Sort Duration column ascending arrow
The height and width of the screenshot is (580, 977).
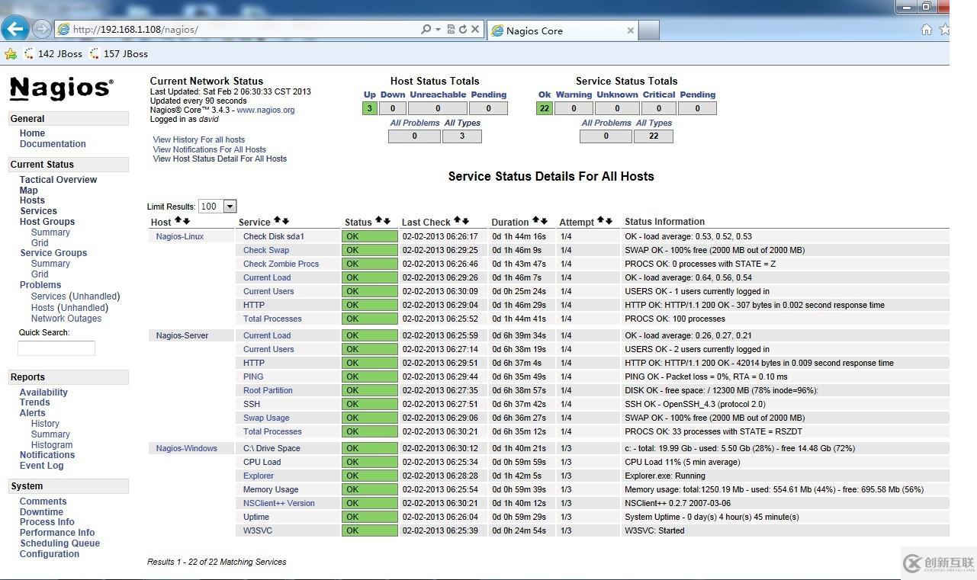coord(535,221)
